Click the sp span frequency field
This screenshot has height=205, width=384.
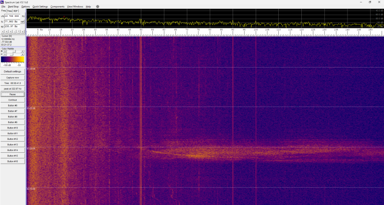tap(12, 26)
